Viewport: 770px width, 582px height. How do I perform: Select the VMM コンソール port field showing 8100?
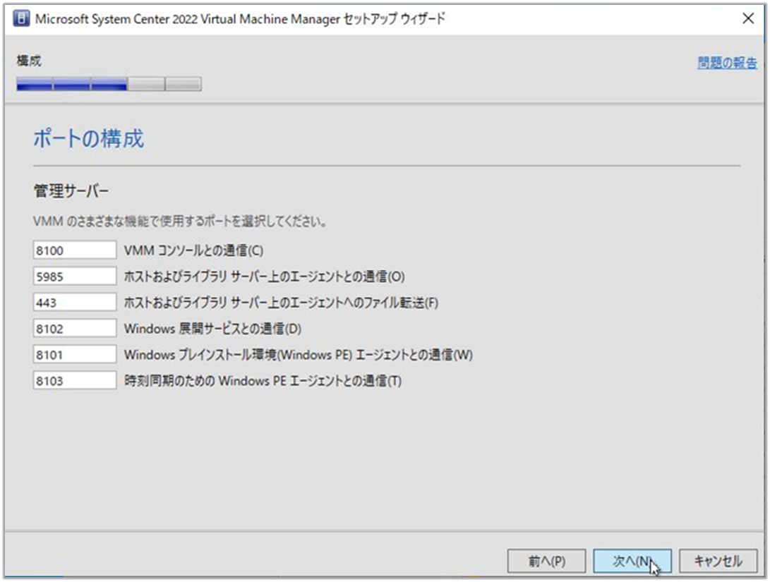74,249
